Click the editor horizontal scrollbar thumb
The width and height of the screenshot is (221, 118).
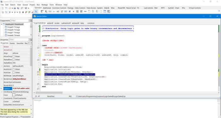pos(49,93)
